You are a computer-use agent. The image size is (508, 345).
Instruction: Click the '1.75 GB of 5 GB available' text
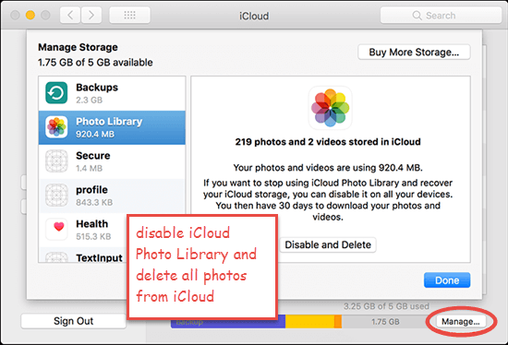click(x=95, y=62)
